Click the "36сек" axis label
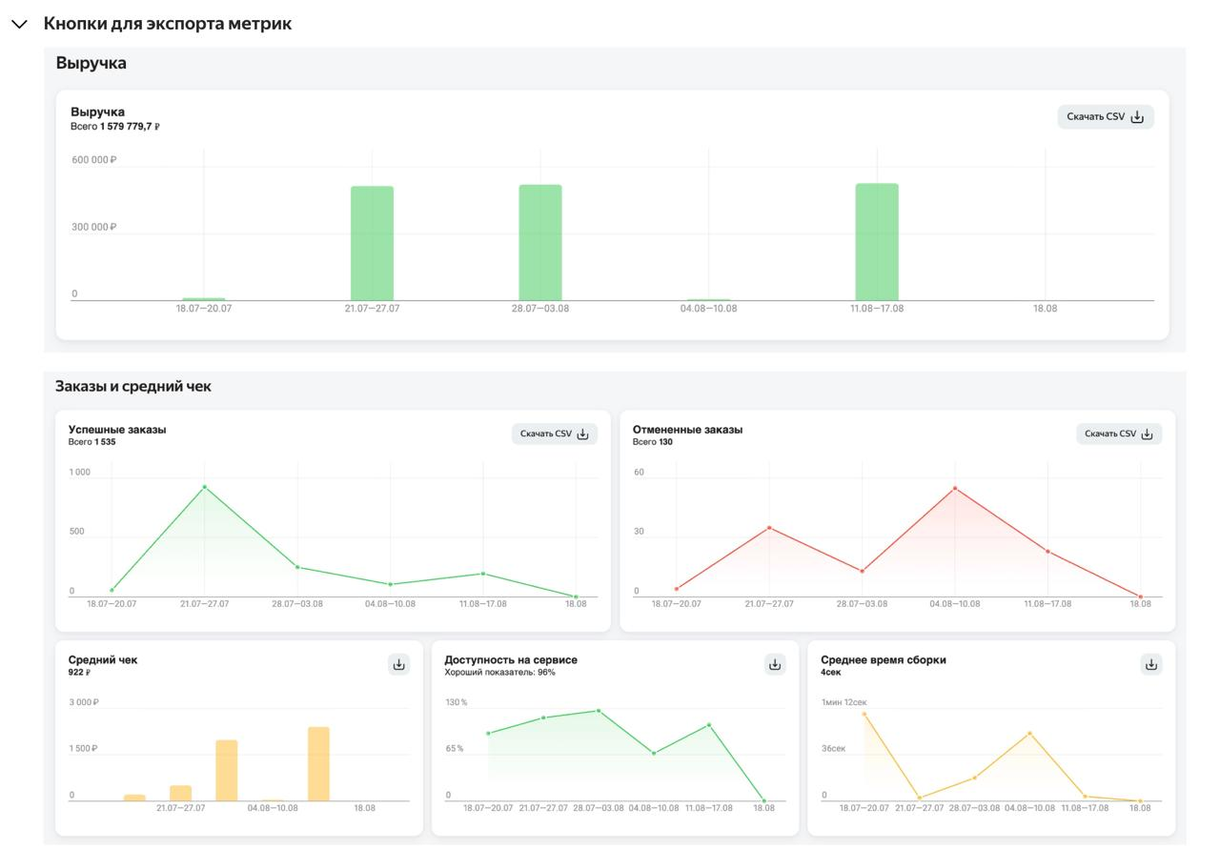This screenshot has width=1220, height=849. (x=833, y=749)
